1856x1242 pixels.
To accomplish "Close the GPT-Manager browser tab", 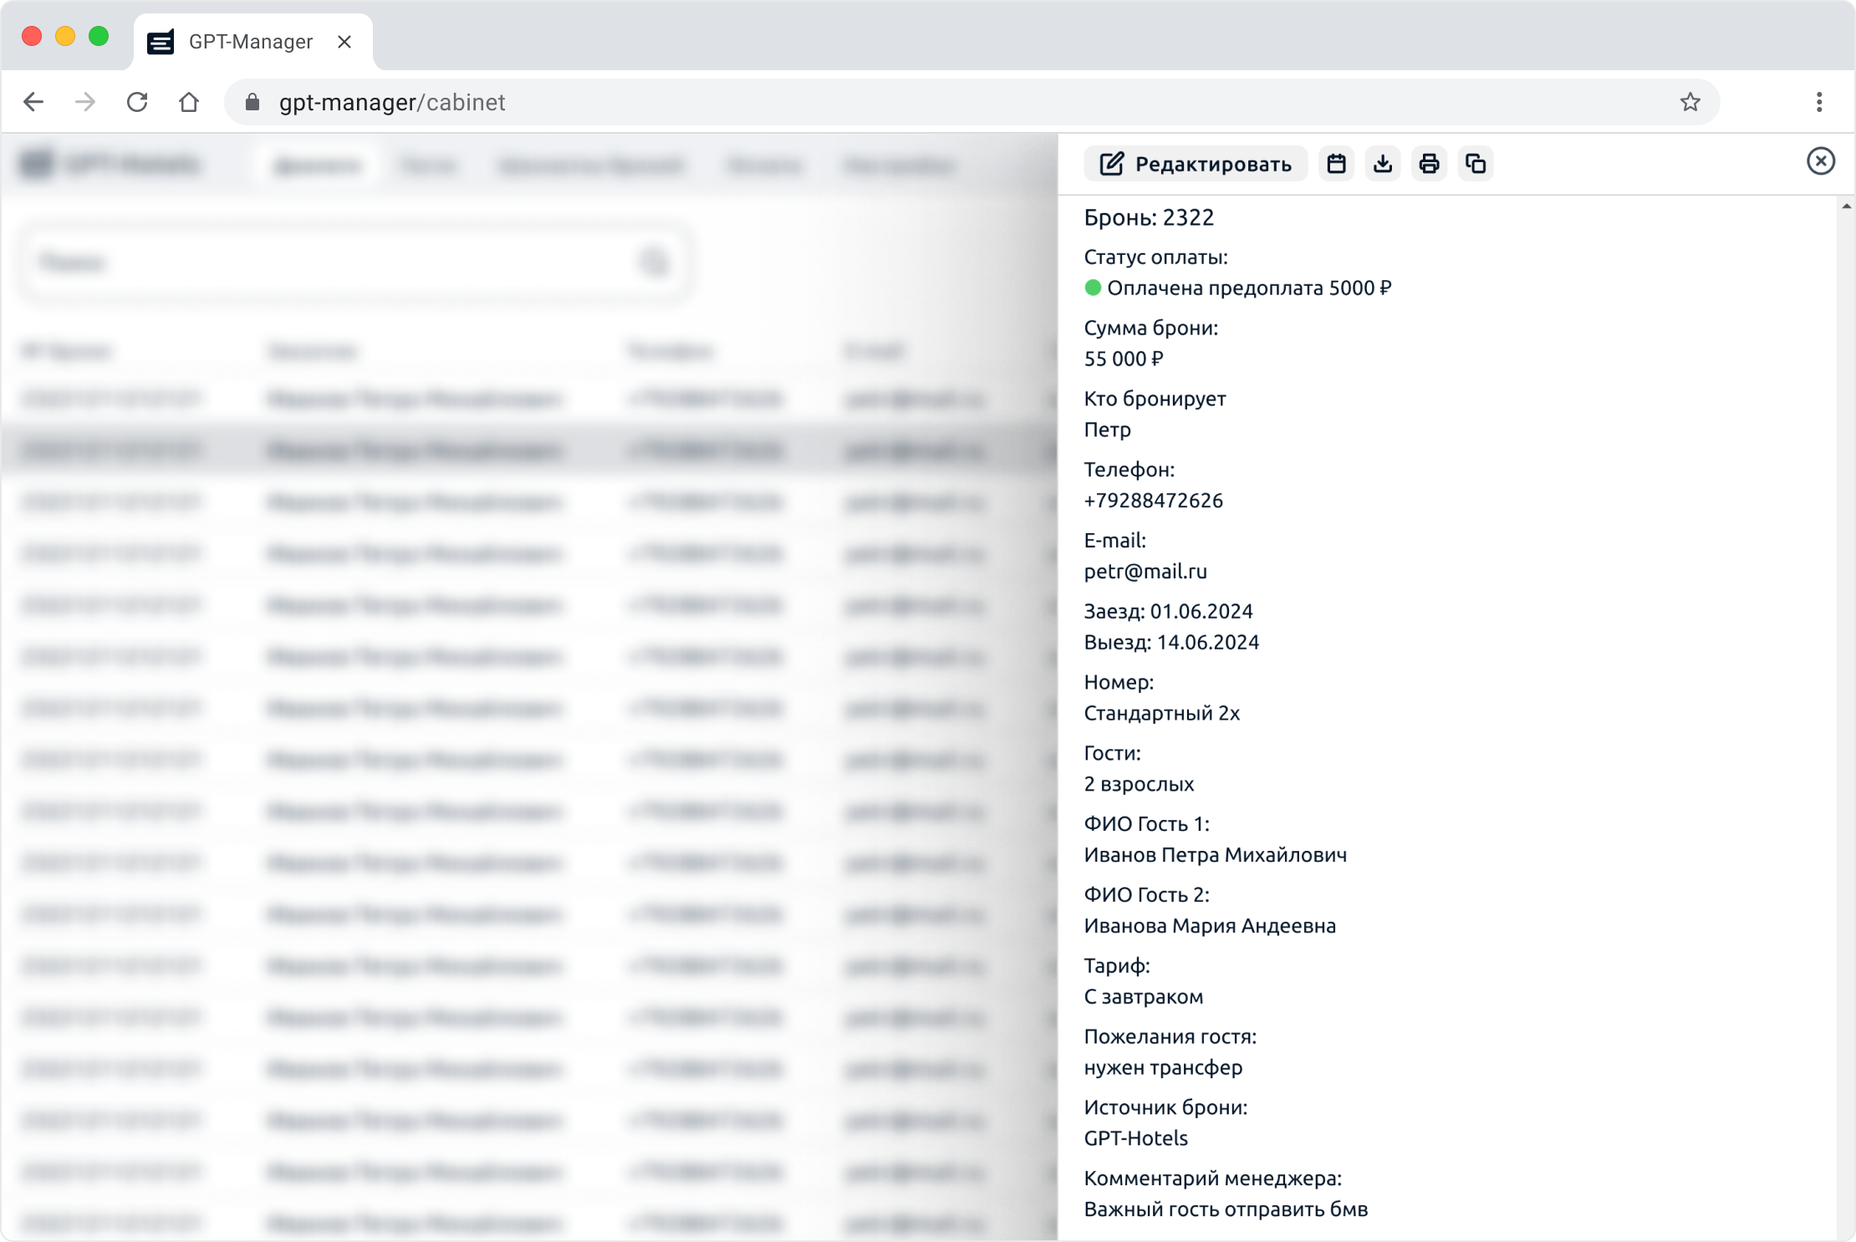I will pyautogui.click(x=344, y=42).
